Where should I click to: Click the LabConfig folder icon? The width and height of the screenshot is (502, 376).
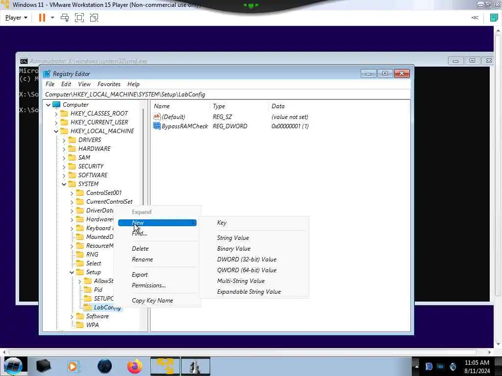click(x=88, y=307)
